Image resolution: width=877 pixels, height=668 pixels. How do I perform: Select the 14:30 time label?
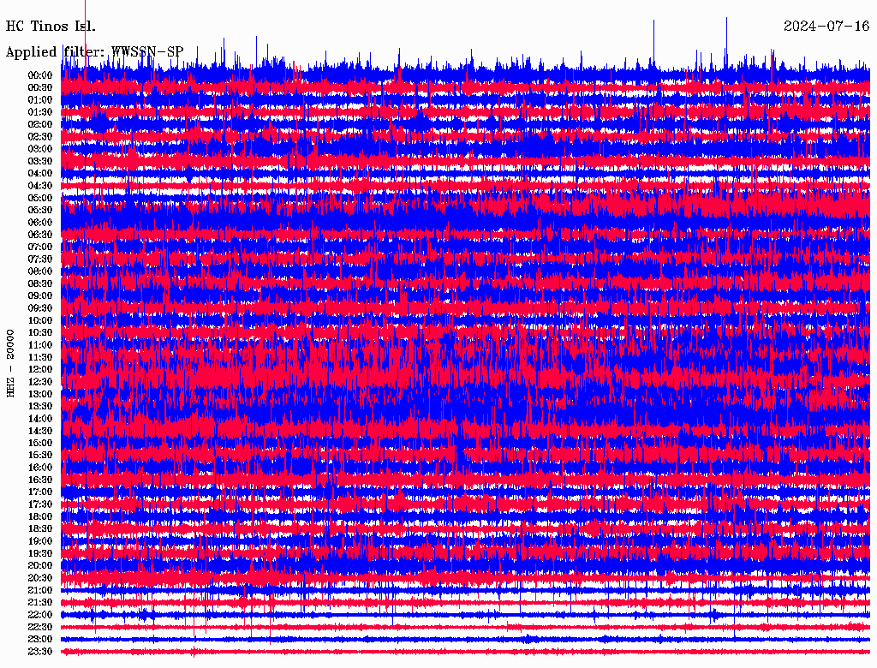pos(40,432)
